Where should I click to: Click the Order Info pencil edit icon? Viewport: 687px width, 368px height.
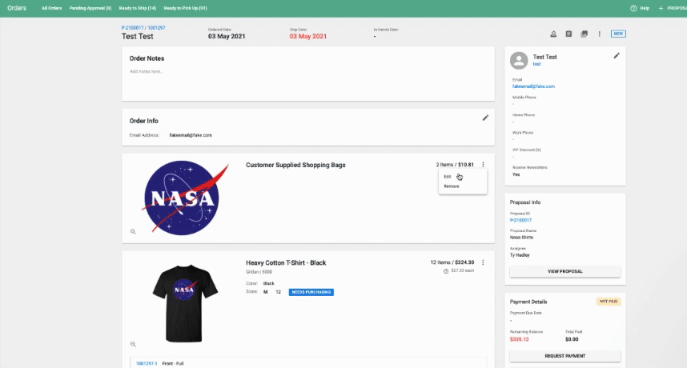(485, 118)
